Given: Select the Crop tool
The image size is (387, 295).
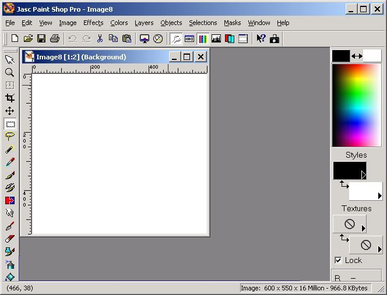Looking at the screenshot, I should (10, 98).
